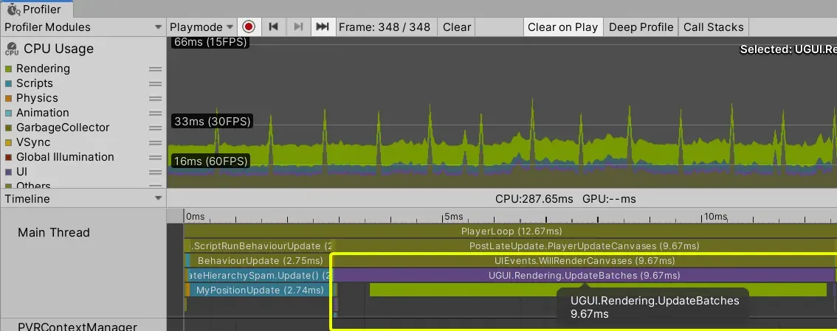Click the GarbageCollector category label
Screen dimensions: 837x331
tap(63, 128)
